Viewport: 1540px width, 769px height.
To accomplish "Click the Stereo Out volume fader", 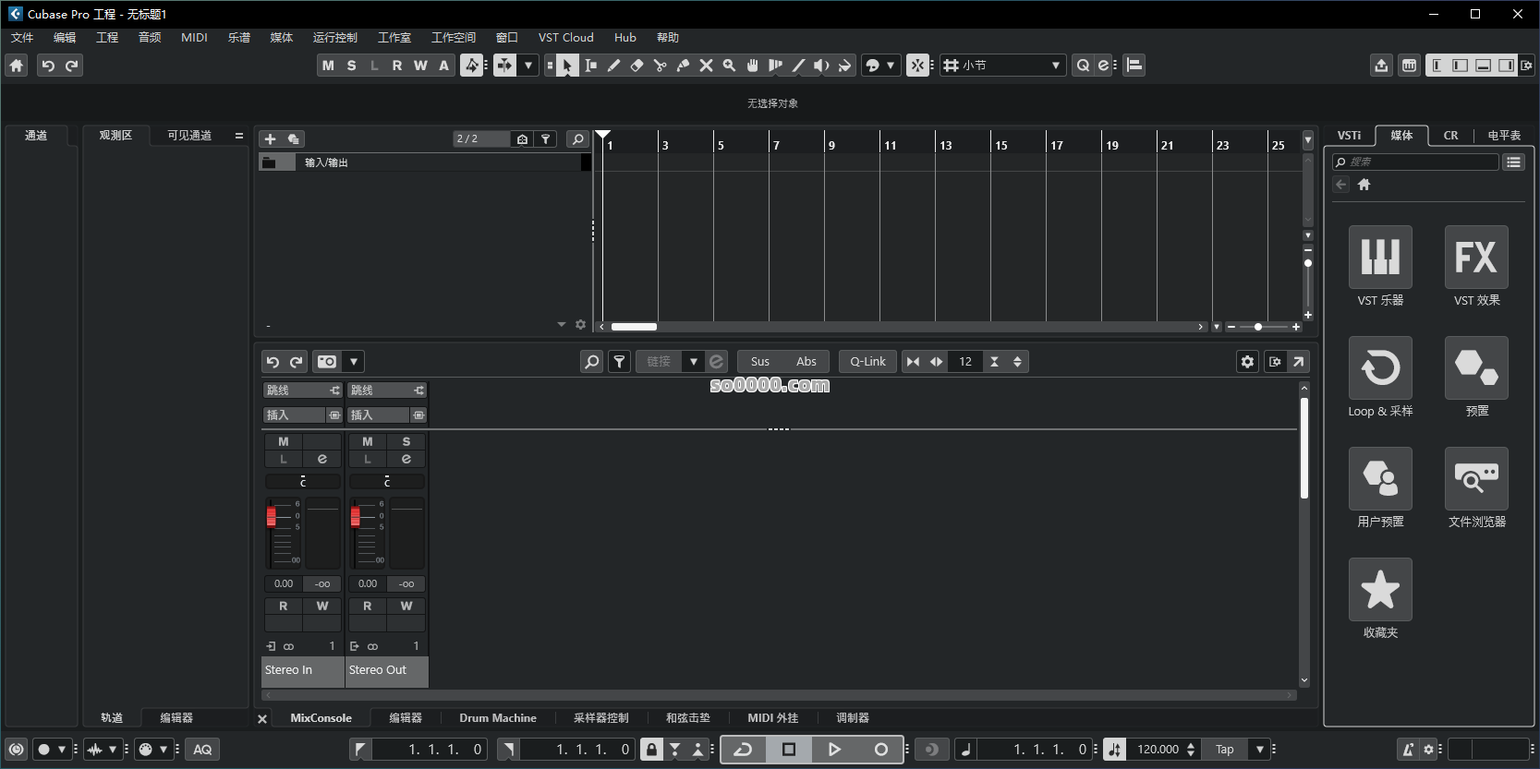I will (x=355, y=515).
